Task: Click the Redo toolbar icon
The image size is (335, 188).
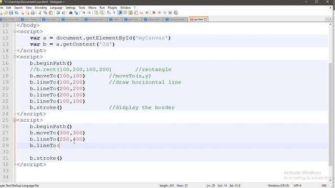Action: (x=63, y=13)
